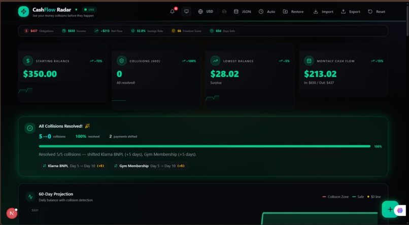Click the Starting Balance sparkline chart
The width and height of the screenshot is (409, 225).
click(x=25, y=91)
